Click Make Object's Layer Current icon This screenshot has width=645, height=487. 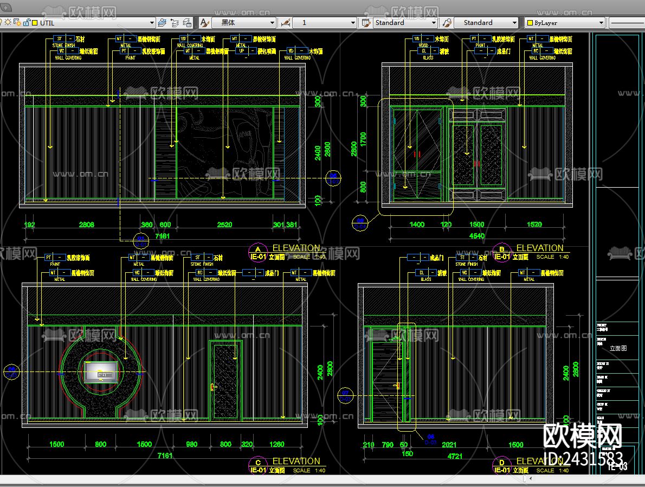162,23
